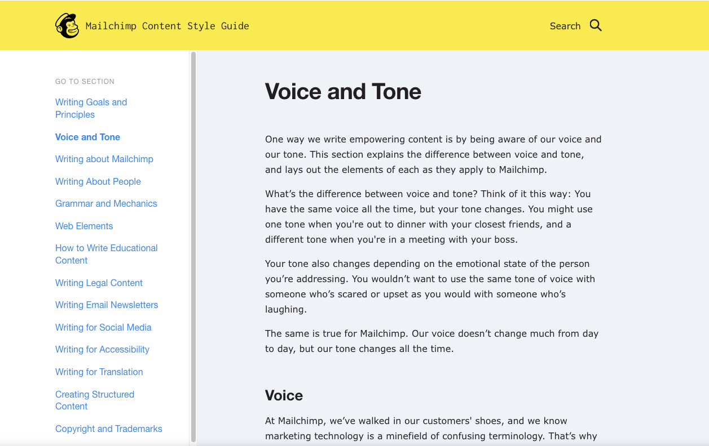
Task: Open the Writing for Accessibility page
Action: click(102, 349)
